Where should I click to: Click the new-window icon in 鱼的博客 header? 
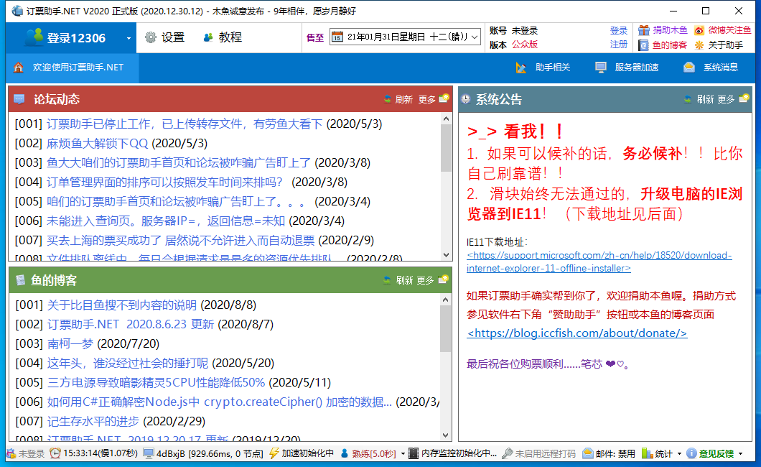(x=443, y=279)
